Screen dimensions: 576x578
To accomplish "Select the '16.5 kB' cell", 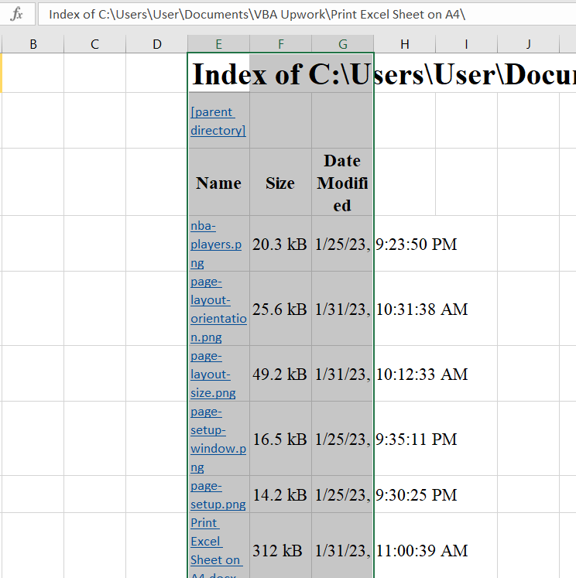I will click(x=280, y=439).
